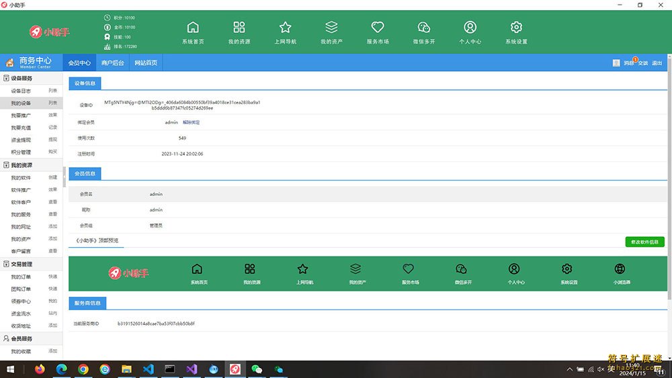The height and width of the screenshot is (378, 672).
Task: Click the 解除绑定 link beside admin
Action: pyautogui.click(x=191, y=122)
